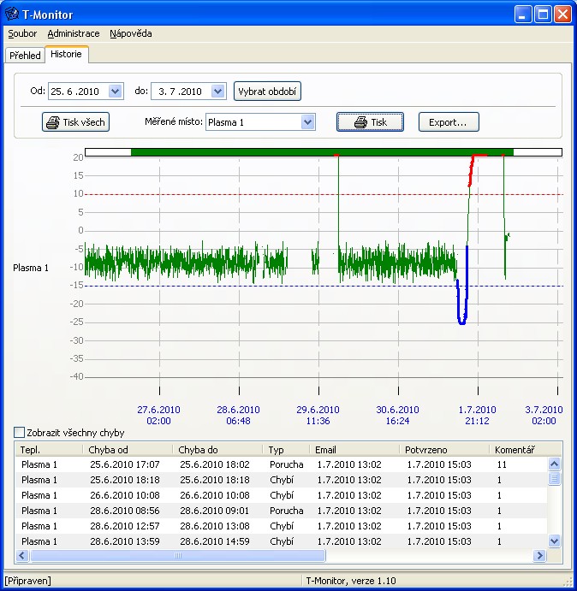577x591 pixels.
Task: Click time axis label 27.6.2010 02:00
Action: [x=158, y=415]
